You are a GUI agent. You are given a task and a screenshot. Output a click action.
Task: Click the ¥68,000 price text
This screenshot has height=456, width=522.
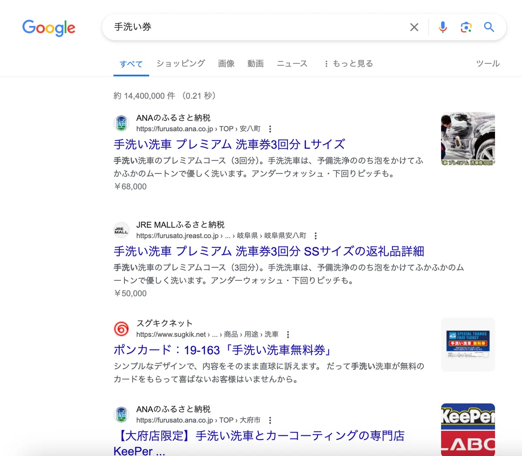[x=130, y=187]
